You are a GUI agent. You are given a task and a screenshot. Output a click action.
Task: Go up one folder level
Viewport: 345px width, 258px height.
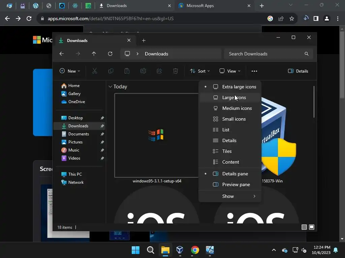click(x=94, y=54)
